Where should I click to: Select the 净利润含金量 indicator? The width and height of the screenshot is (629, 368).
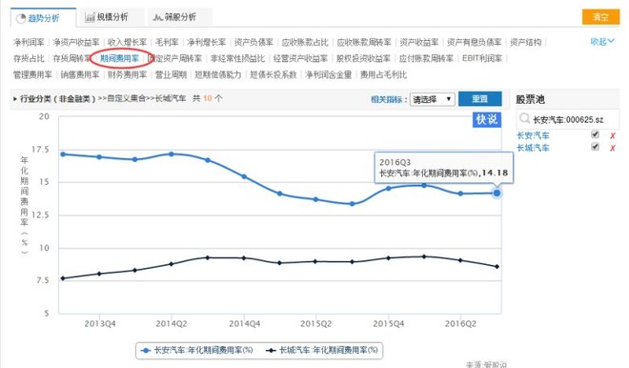pos(328,74)
